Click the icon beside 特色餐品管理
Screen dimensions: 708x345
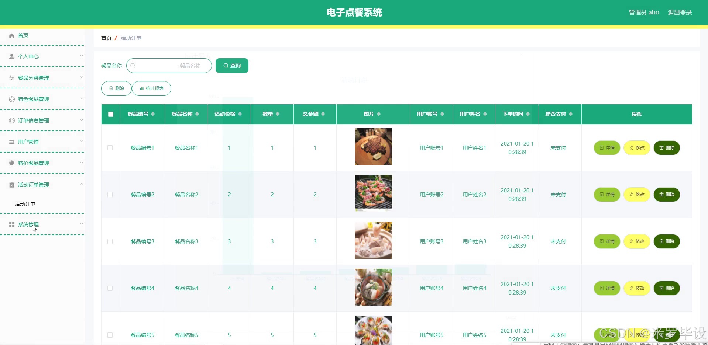(12, 100)
